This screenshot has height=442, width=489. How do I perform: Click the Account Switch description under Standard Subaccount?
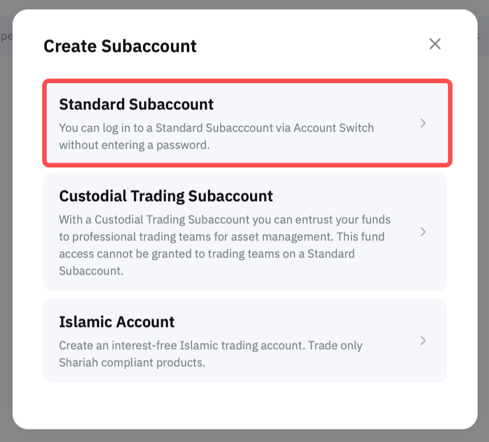(217, 128)
